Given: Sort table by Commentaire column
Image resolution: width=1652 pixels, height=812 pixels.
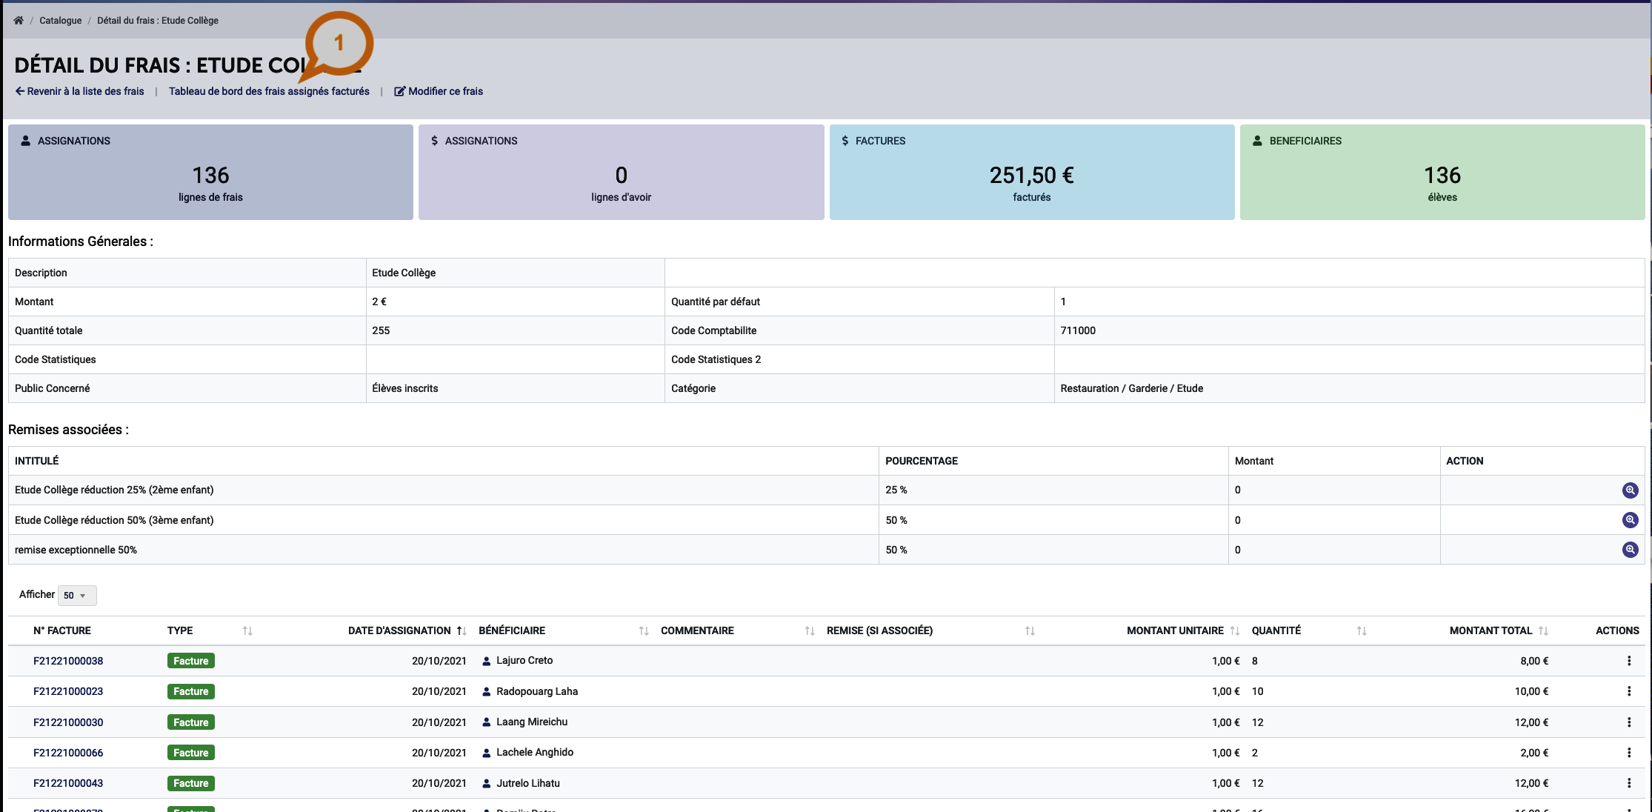Looking at the screenshot, I should (x=810, y=630).
